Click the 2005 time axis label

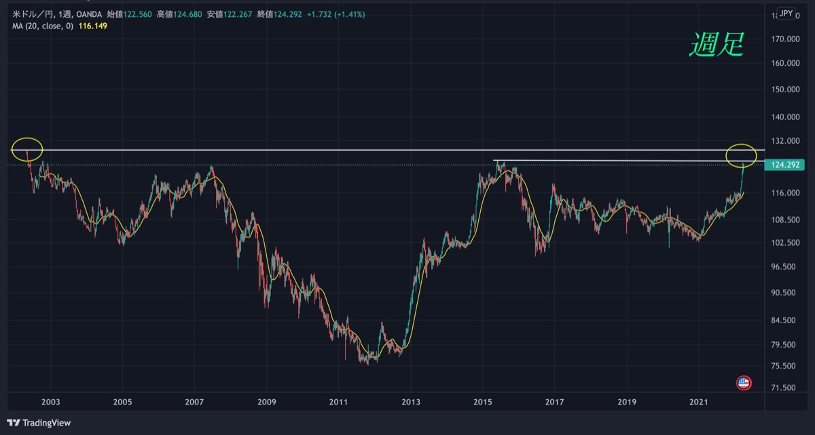(123, 402)
